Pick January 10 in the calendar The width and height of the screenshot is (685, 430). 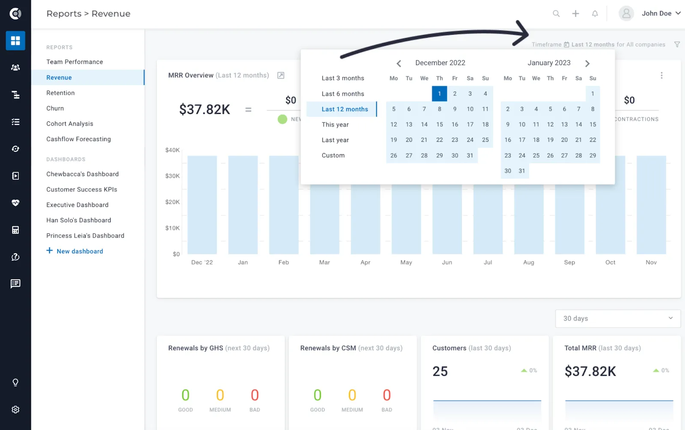(x=522, y=124)
